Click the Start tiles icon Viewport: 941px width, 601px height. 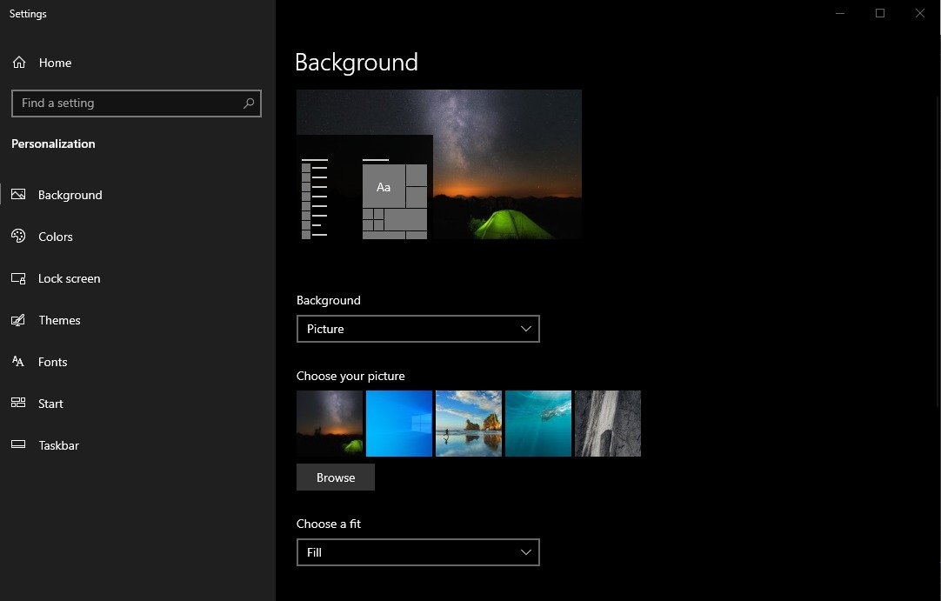pyautogui.click(x=18, y=404)
